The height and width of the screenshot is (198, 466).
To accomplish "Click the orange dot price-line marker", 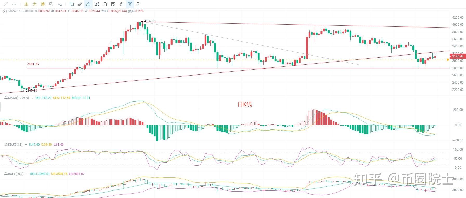I will tap(448, 60).
